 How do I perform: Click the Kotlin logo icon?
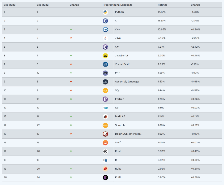105,178
